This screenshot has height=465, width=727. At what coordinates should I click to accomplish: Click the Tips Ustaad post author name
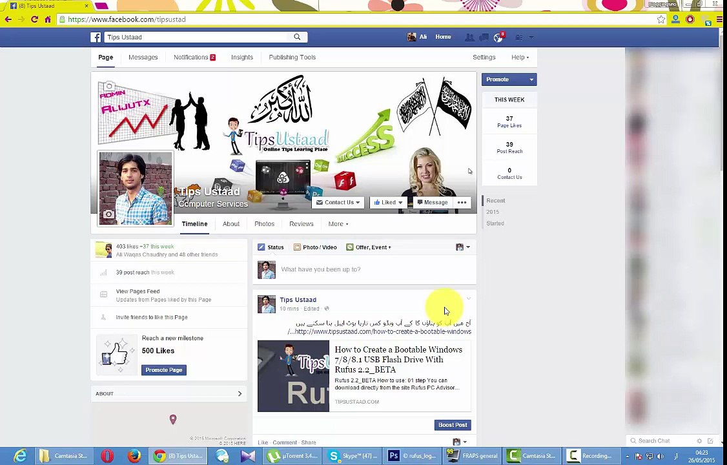(x=298, y=300)
